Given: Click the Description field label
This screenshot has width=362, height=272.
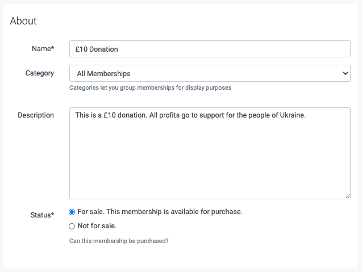Looking at the screenshot, I should (x=36, y=115).
